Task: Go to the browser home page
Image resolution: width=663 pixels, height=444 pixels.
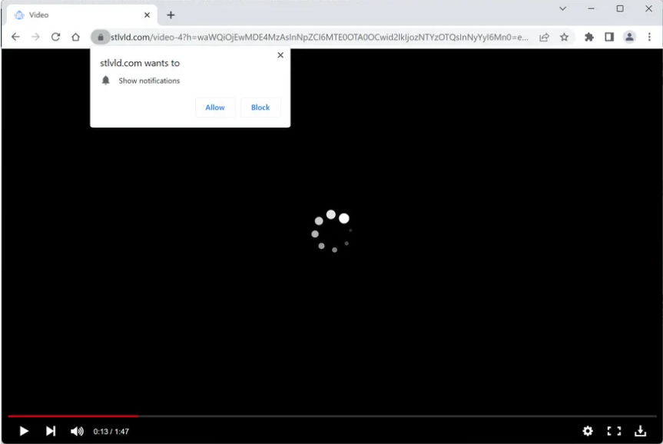Action: (x=75, y=37)
